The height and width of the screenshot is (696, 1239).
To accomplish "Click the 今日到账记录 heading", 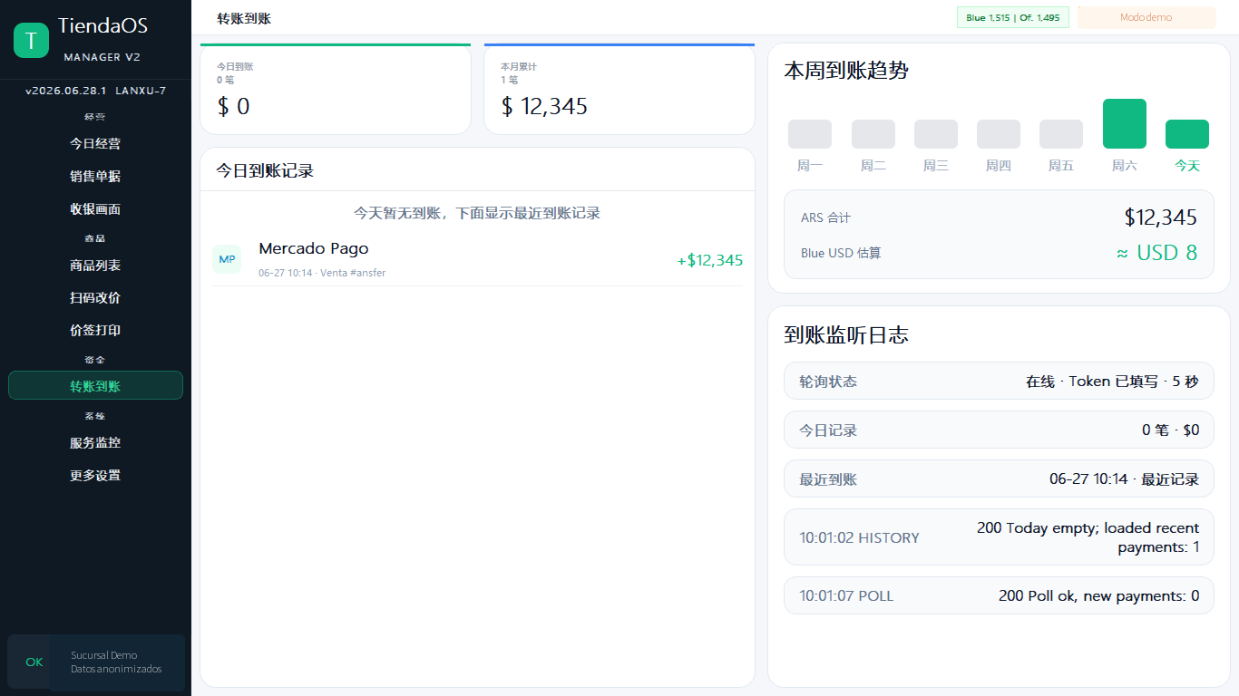I will (265, 170).
